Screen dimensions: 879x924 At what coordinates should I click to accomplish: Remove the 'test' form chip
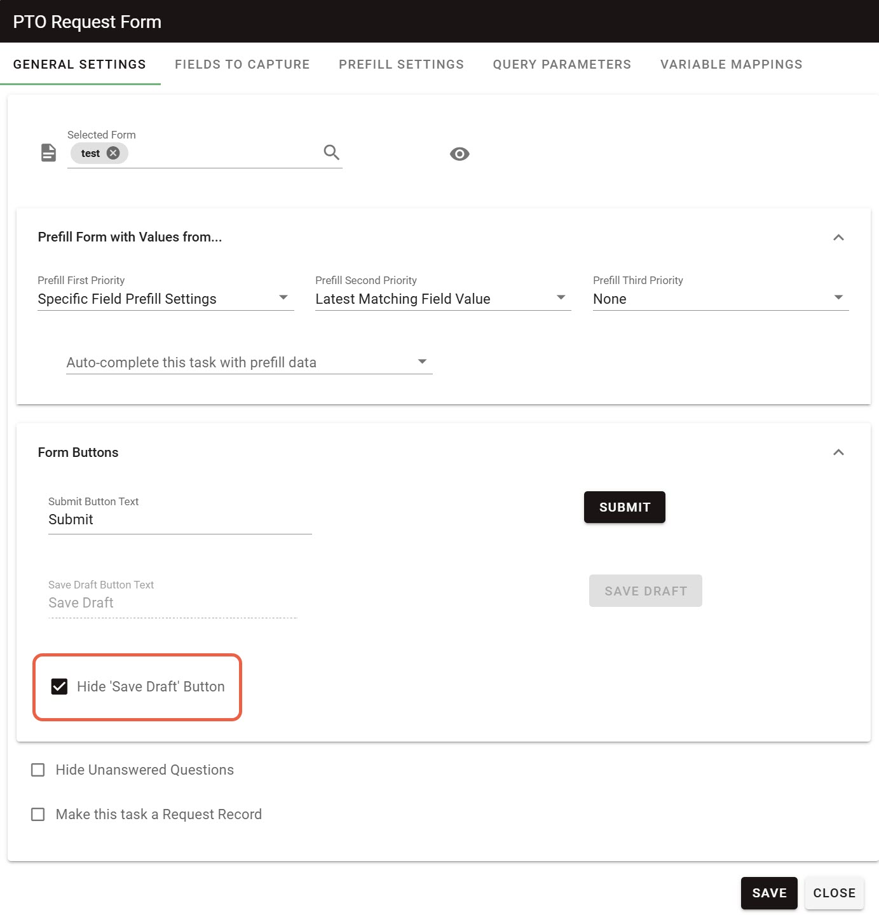click(113, 153)
